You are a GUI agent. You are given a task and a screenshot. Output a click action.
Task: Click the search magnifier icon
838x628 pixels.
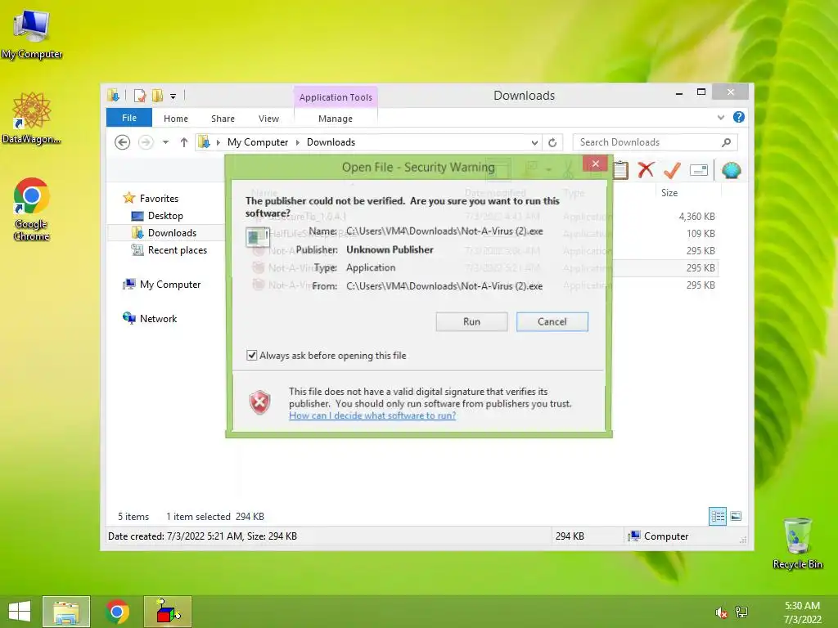727,142
